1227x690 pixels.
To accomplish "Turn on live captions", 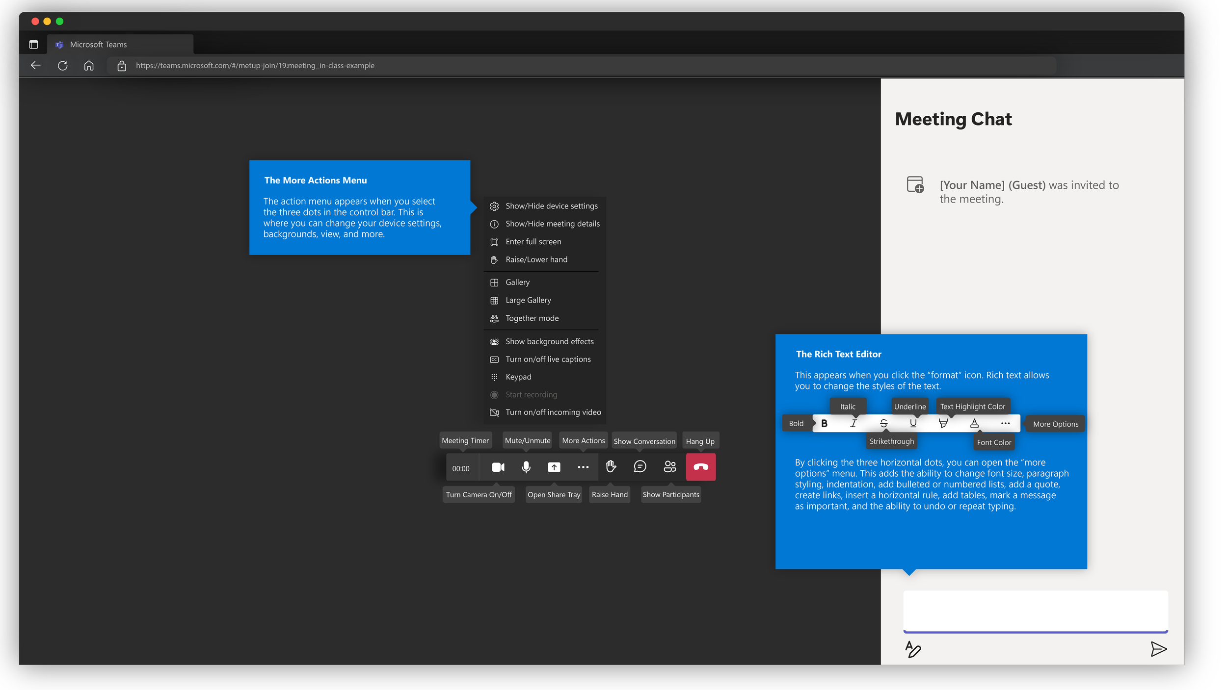I will pyautogui.click(x=548, y=359).
